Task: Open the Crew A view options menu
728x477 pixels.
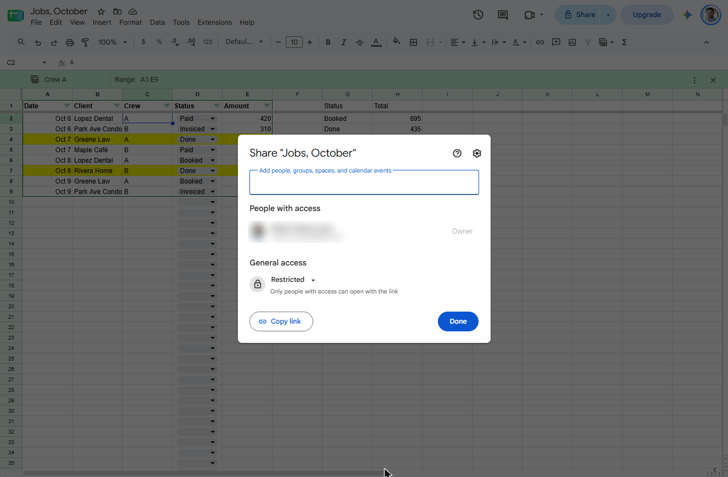Action: [694, 80]
